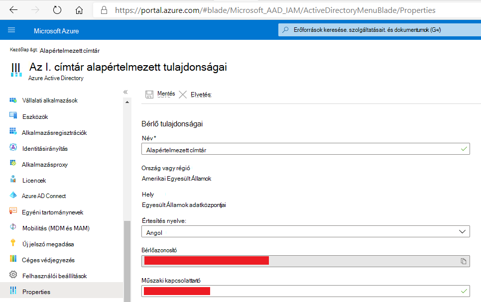Click the Név input field
The height and width of the screenshot is (302, 481).
[306, 149]
